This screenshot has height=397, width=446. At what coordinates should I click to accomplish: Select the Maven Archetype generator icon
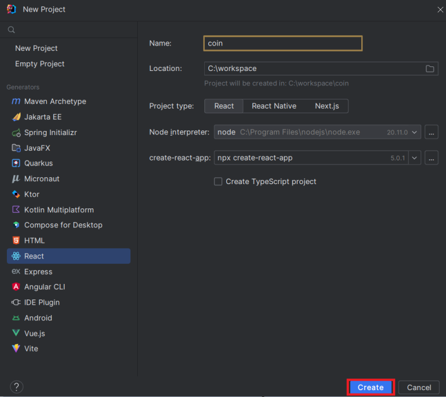[x=16, y=101]
